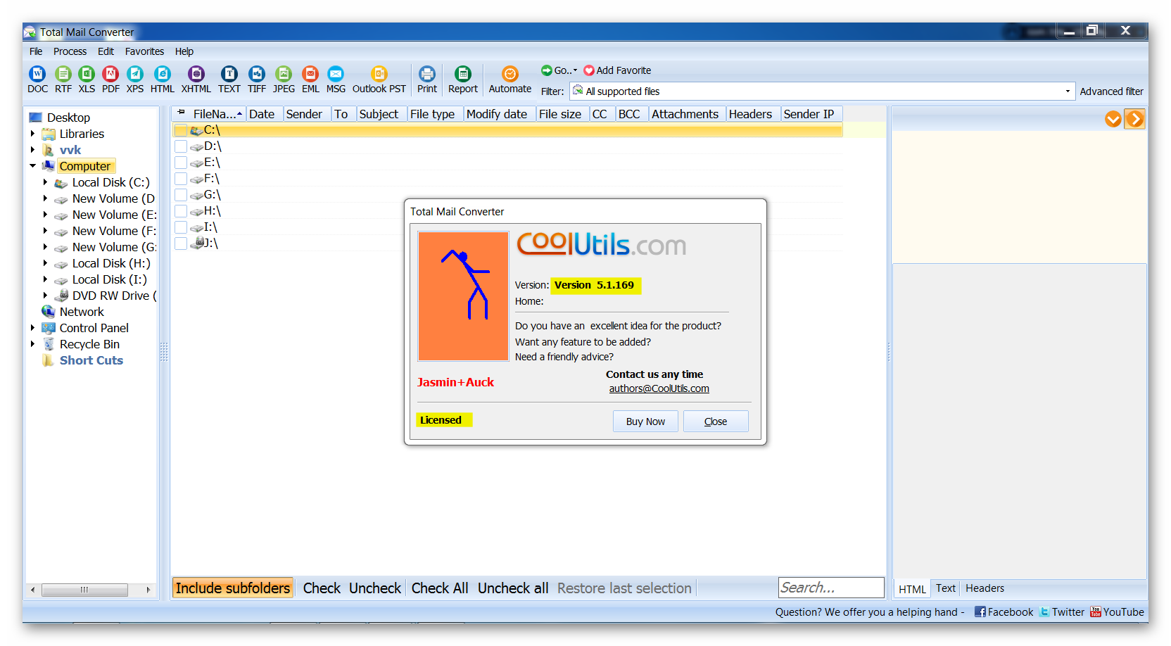Expand DVD RW Drive node

tap(45, 296)
